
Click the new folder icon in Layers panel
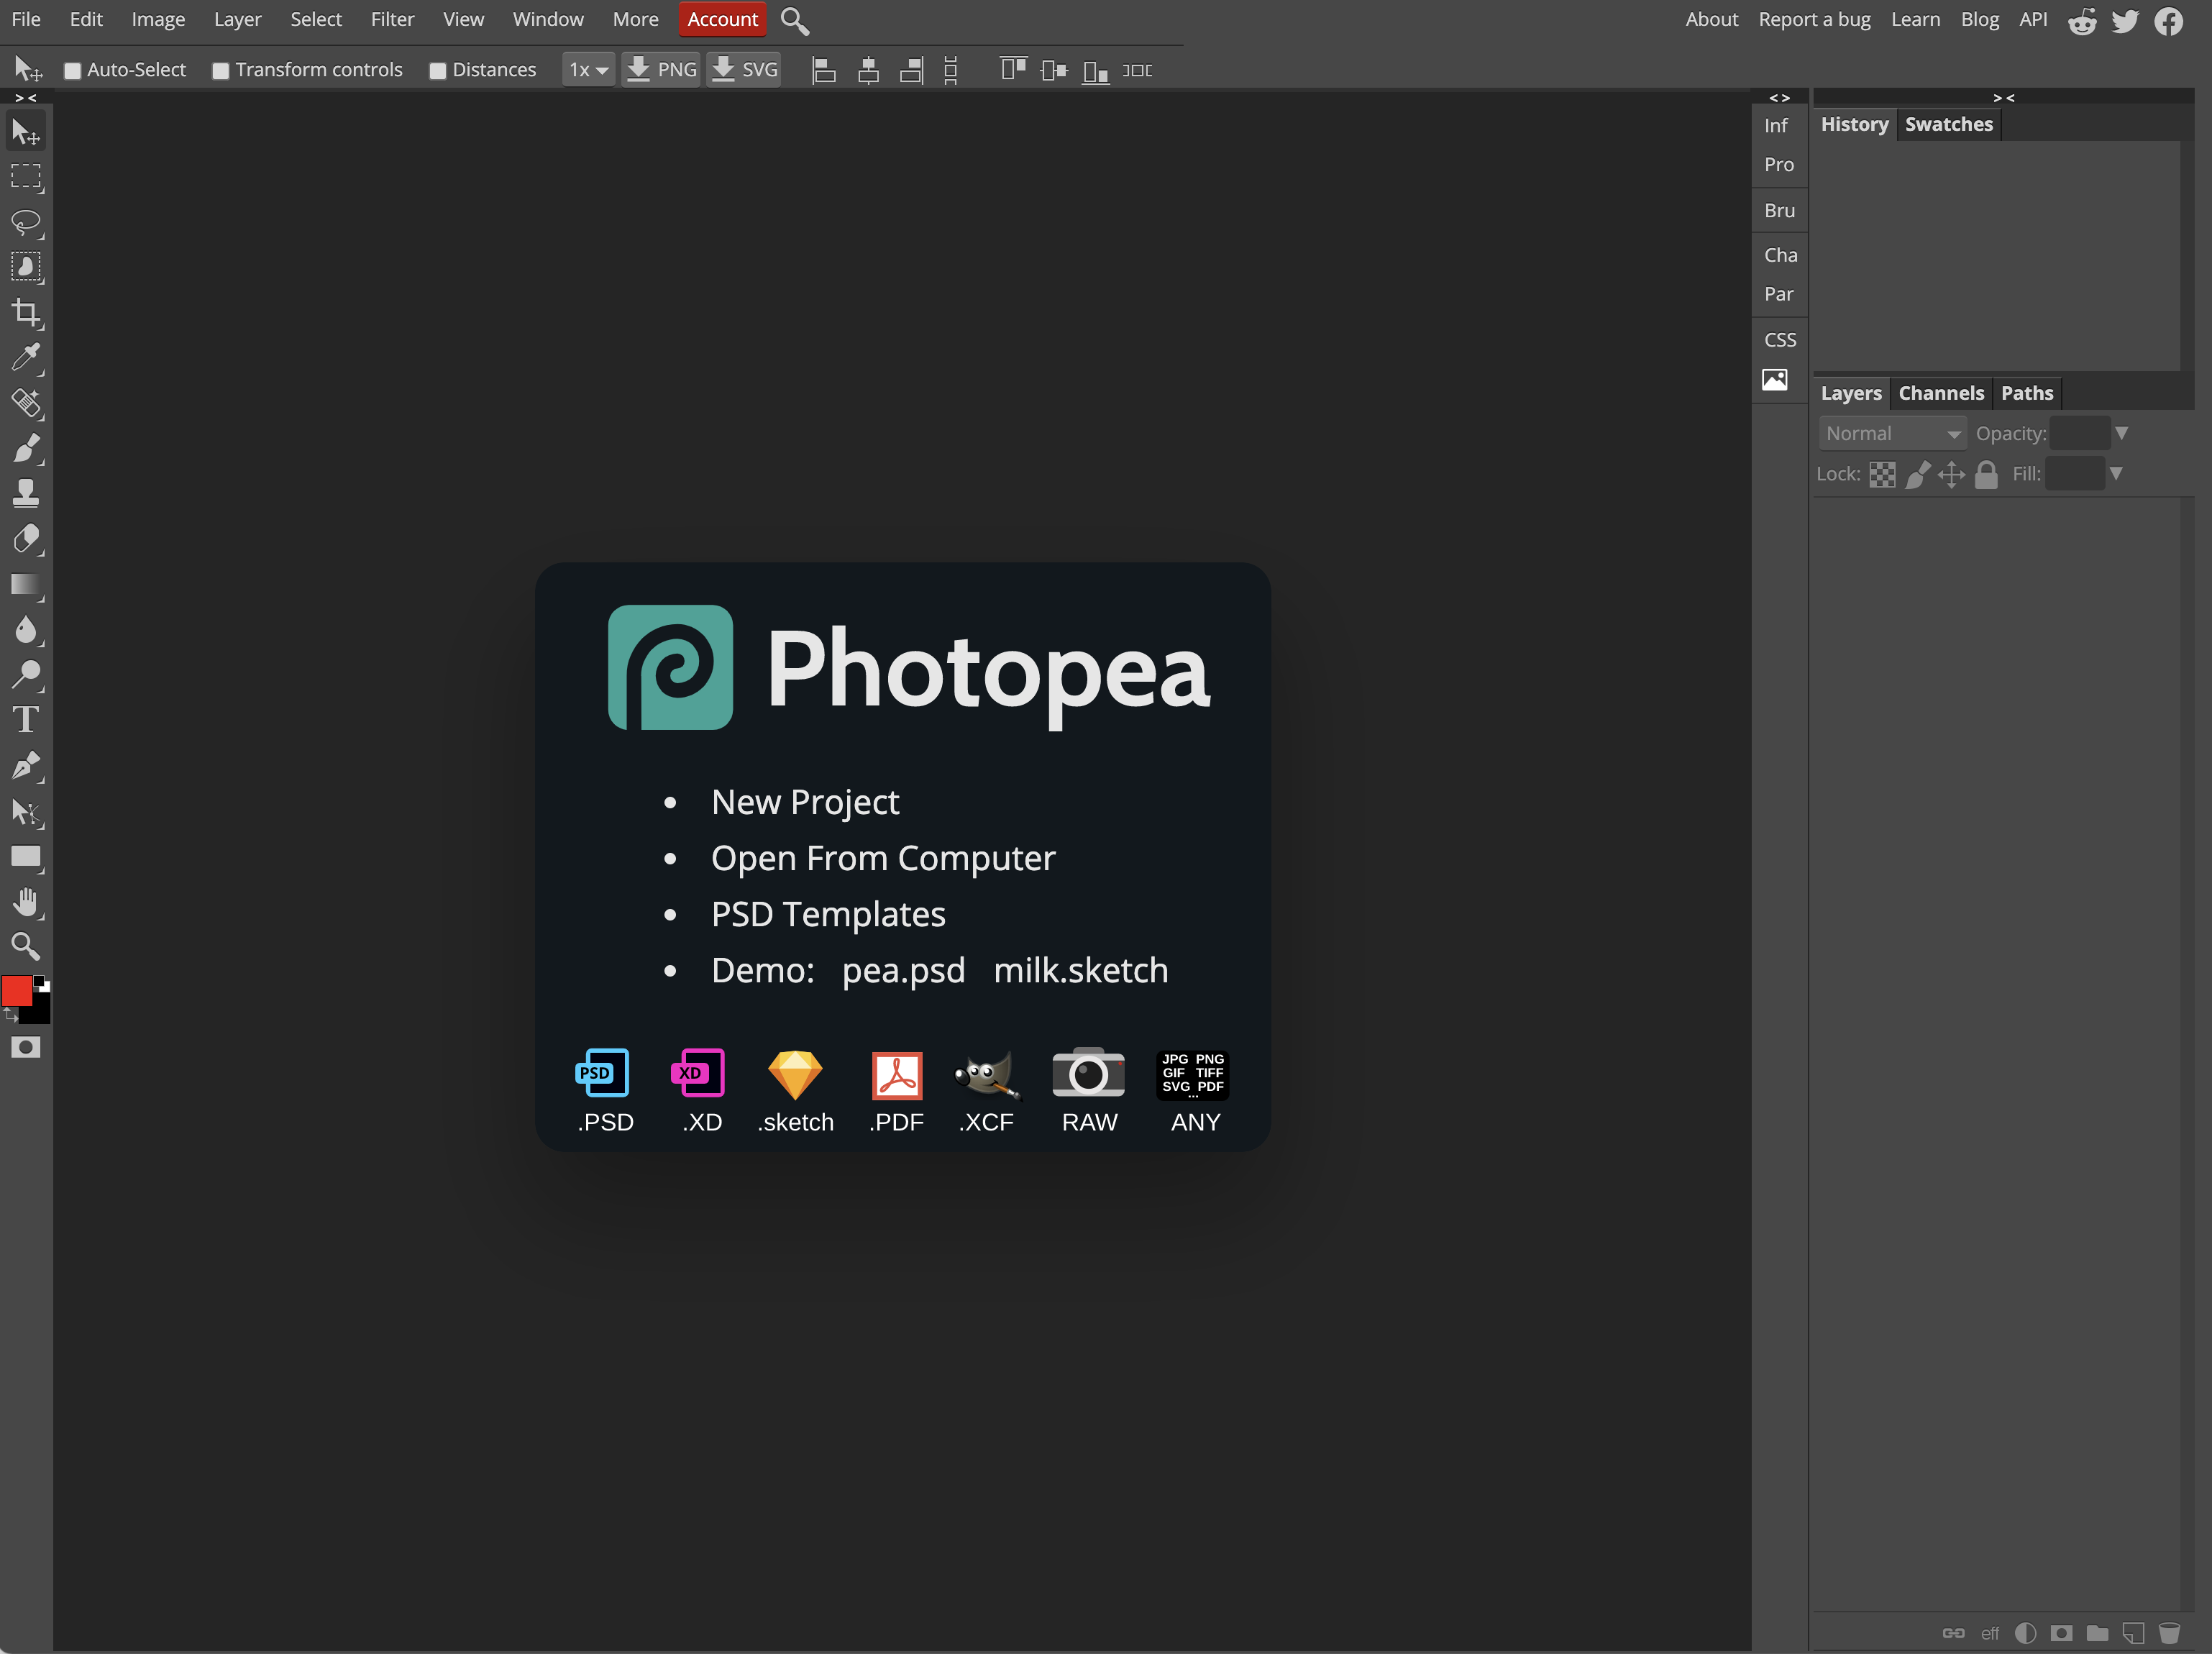point(2097,1633)
